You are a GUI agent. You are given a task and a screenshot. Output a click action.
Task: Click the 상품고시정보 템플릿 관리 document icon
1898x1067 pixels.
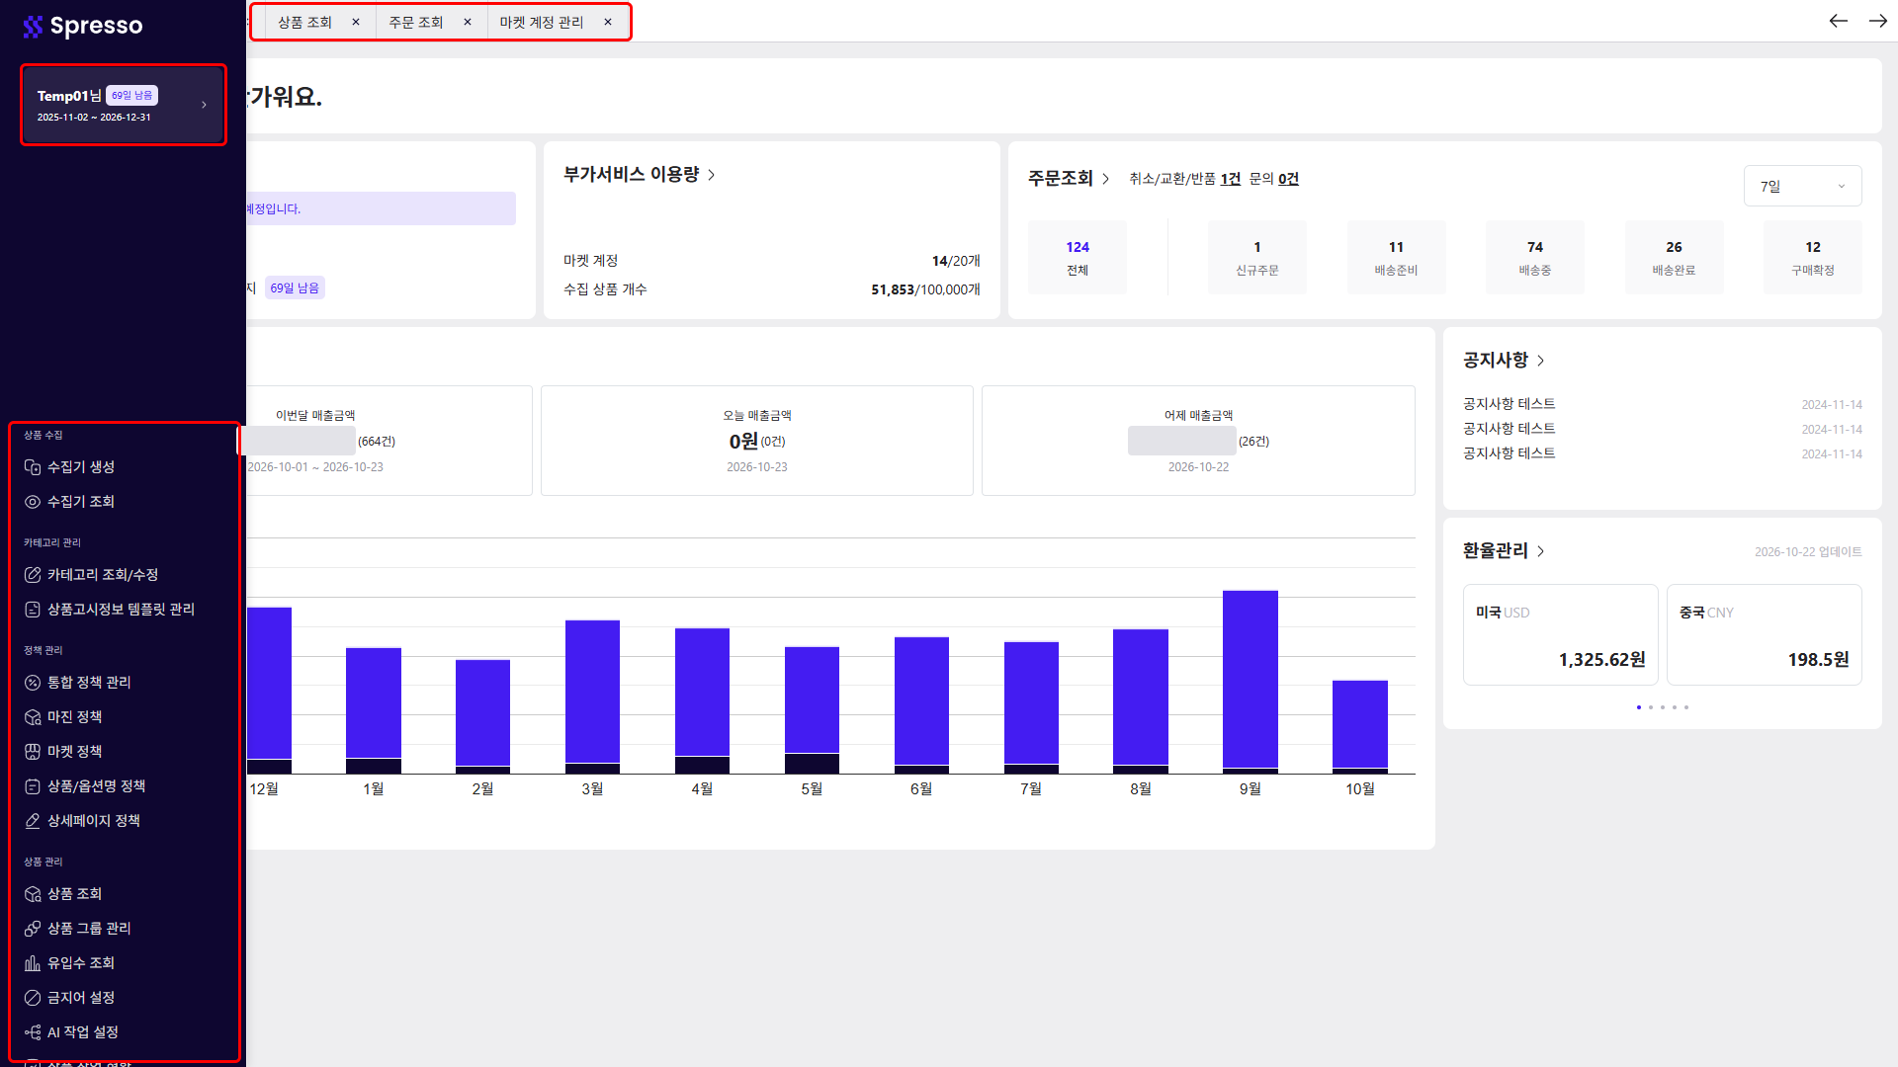(33, 610)
